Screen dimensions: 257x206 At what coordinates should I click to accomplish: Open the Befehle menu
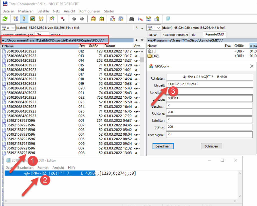click(43, 11)
